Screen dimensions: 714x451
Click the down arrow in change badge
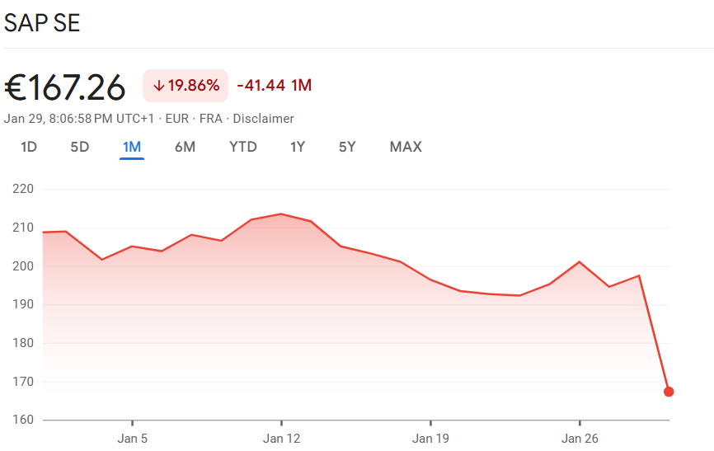[159, 86]
